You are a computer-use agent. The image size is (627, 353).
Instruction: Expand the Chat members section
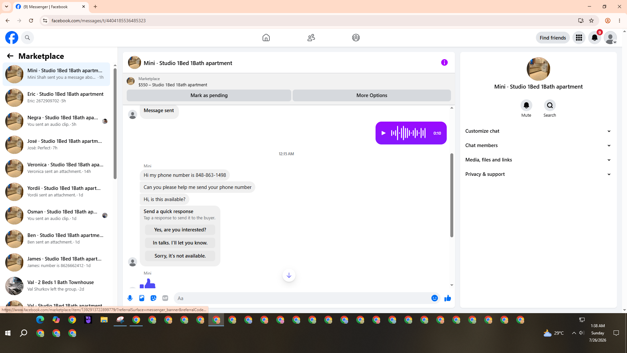point(538,145)
